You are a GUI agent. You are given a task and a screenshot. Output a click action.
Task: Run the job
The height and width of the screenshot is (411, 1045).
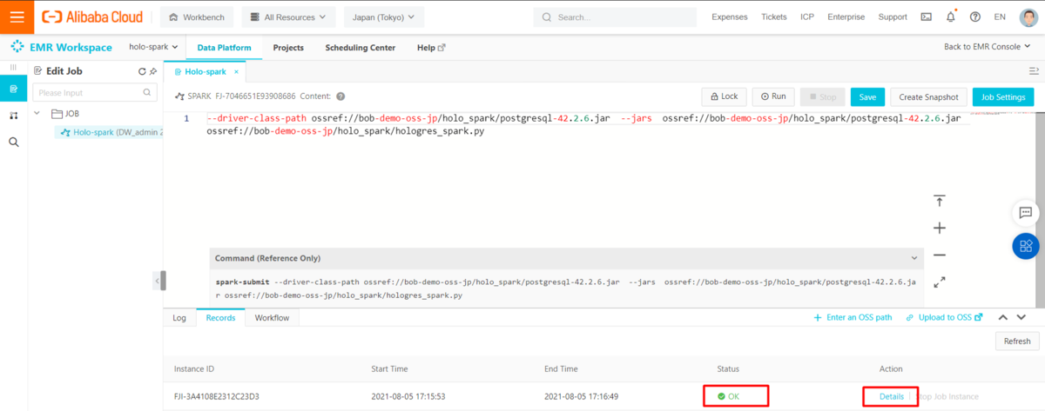[x=772, y=96]
